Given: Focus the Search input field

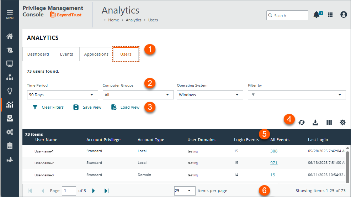Looking at the screenshot, I should click(x=287, y=15).
